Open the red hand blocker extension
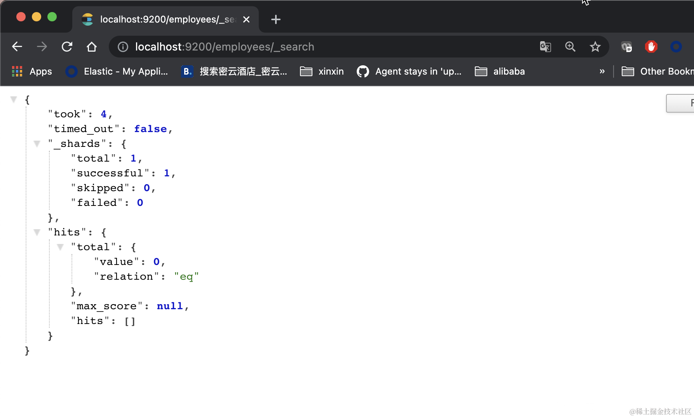The height and width of the screenshot is (418, 694). tap(651, 47)
